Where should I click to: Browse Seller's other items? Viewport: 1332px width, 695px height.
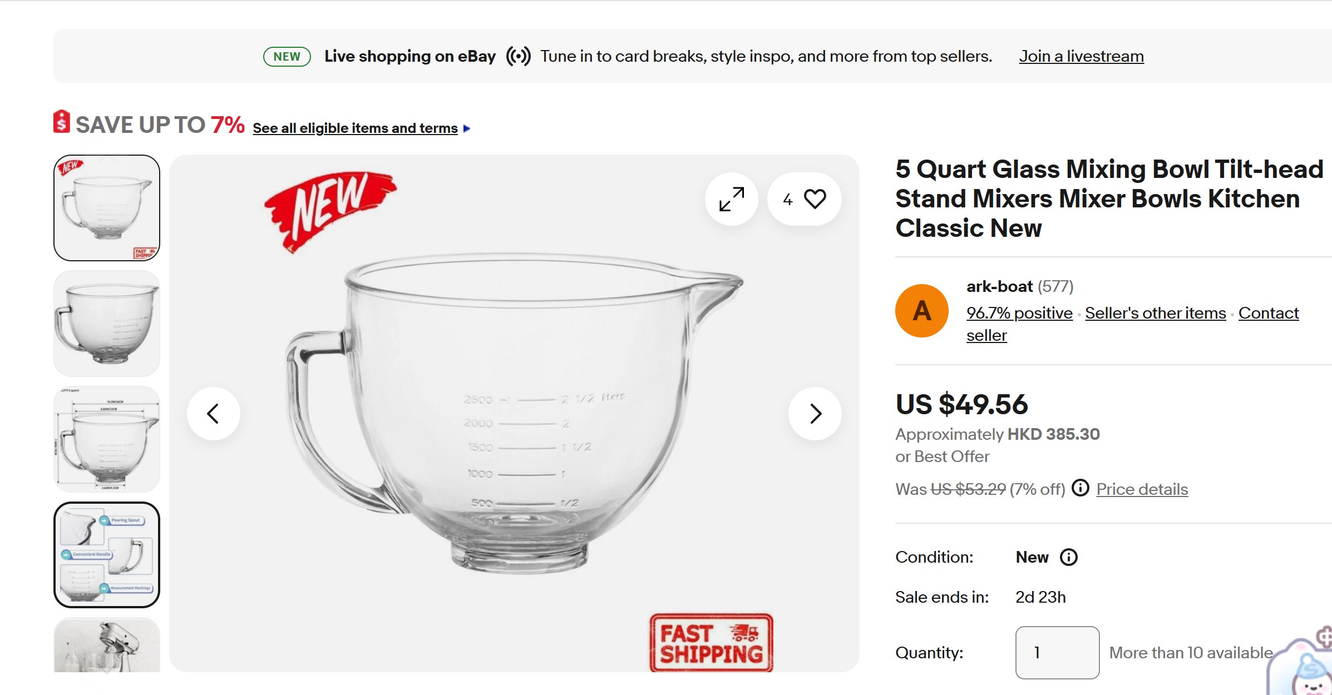point(1155,313)
